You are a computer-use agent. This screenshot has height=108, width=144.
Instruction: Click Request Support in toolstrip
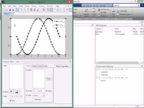pyautogui.click(x=124, y=14)
